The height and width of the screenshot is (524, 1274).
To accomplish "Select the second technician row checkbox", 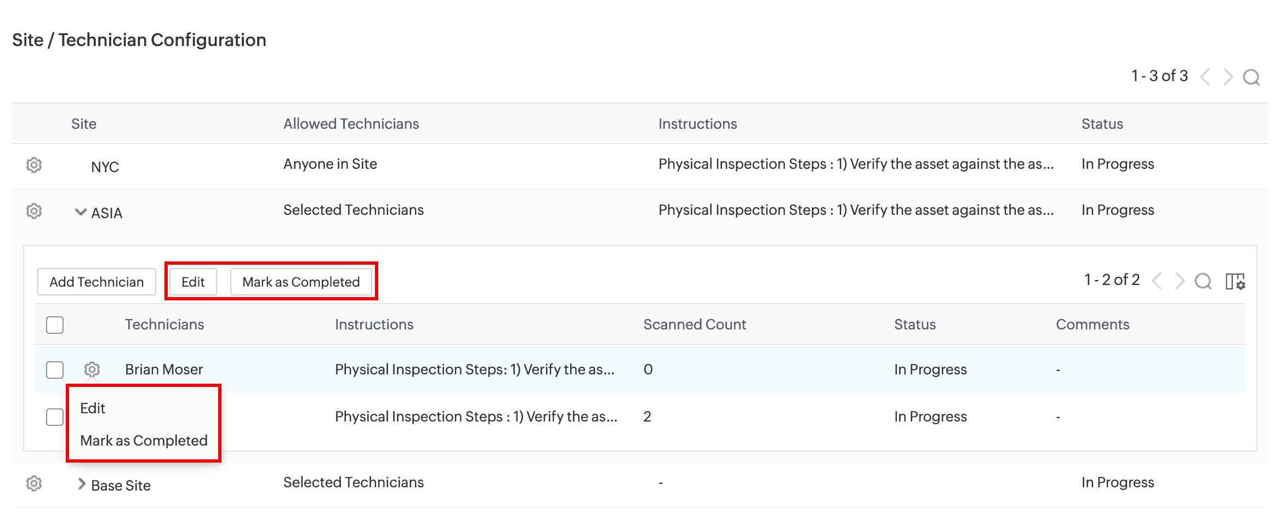I will (55, 417).
